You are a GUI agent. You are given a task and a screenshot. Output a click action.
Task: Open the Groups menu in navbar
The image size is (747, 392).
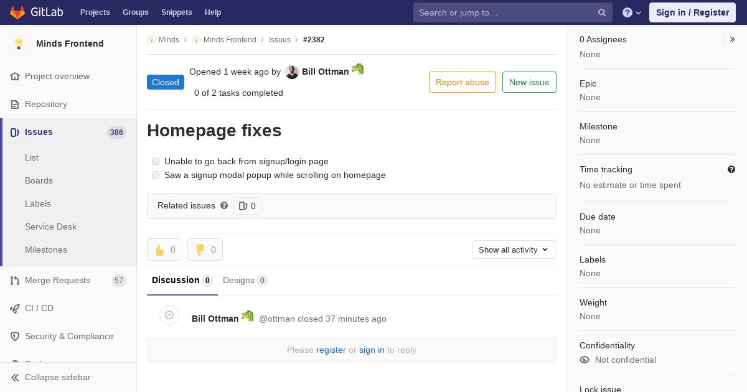pyautogui.click(x=135, y=12)
